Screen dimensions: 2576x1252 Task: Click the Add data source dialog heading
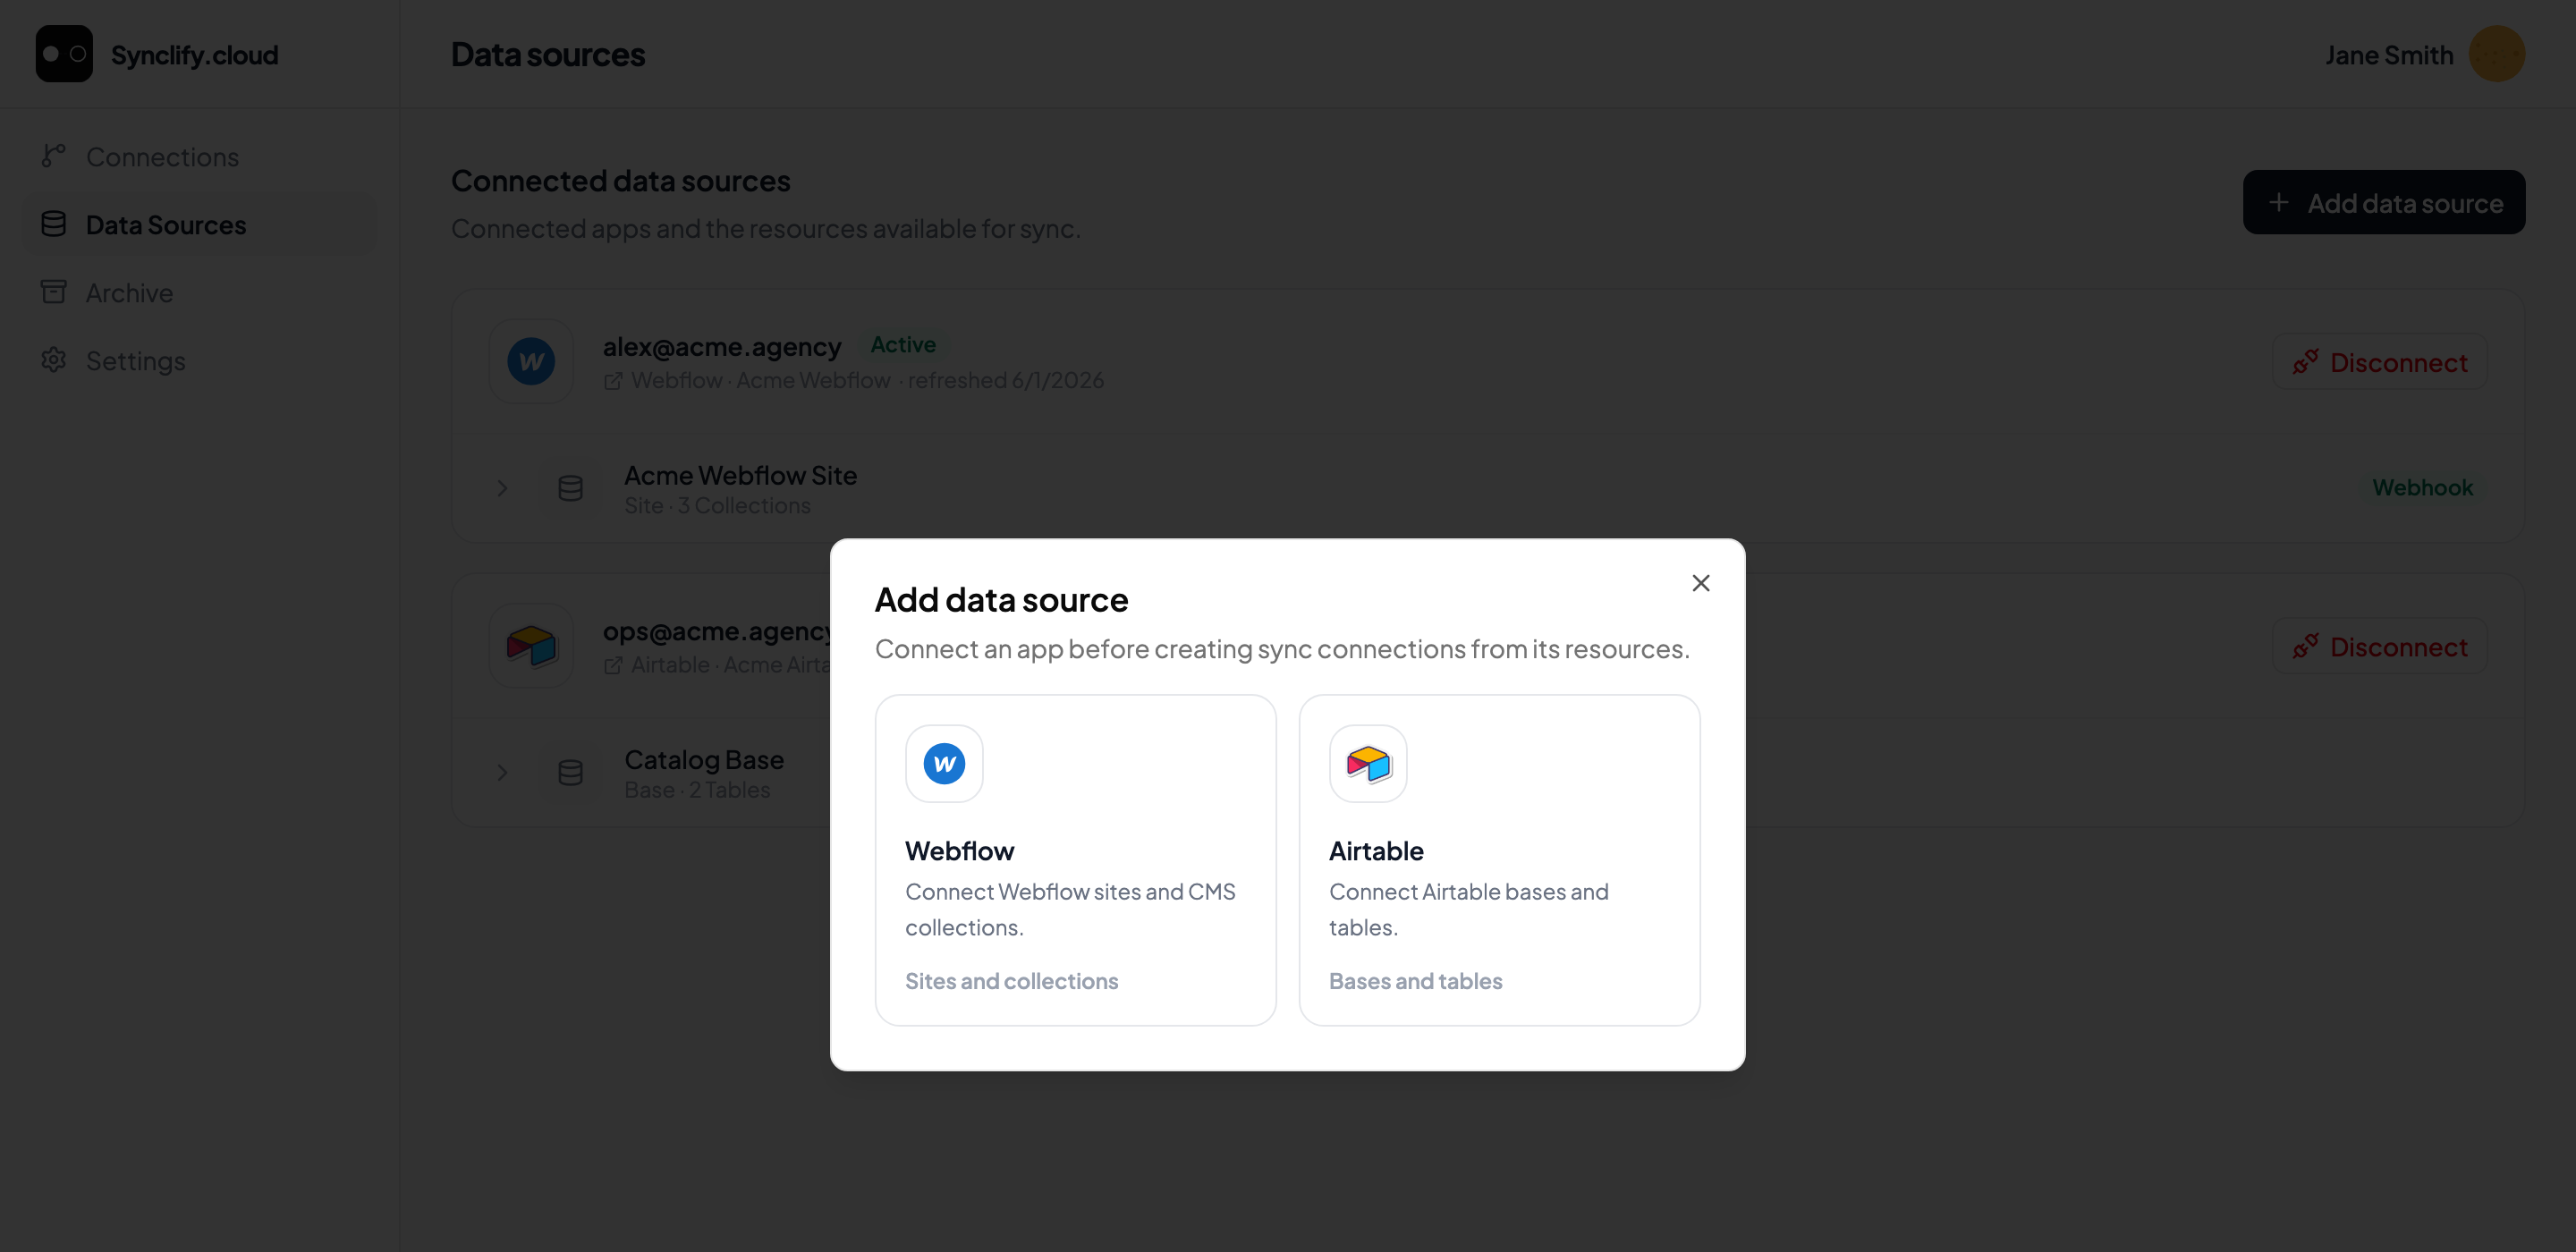(x=1001, y=600)
